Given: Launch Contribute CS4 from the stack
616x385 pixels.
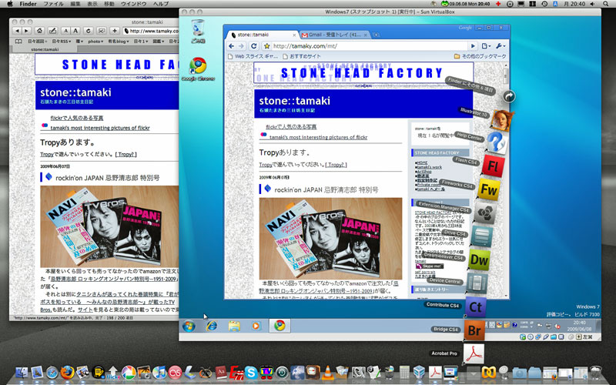Looking at the screenshot, I should click(x=477, y=308).
